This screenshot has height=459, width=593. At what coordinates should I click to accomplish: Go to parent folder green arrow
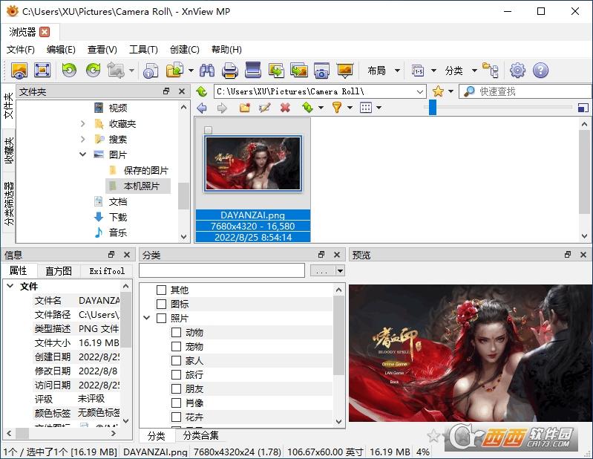[202, 91]
